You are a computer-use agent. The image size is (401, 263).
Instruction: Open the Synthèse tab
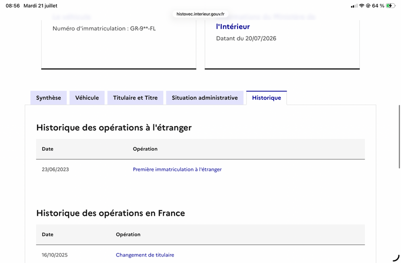(x=49, y=98)
